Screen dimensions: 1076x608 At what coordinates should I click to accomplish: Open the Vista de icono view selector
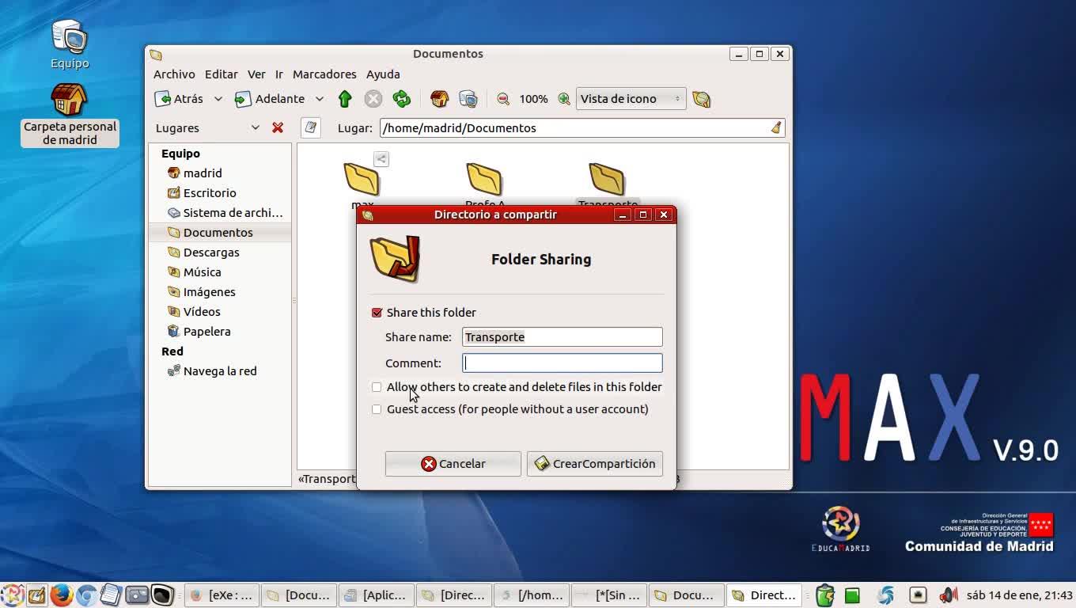[x=631, y=99]
